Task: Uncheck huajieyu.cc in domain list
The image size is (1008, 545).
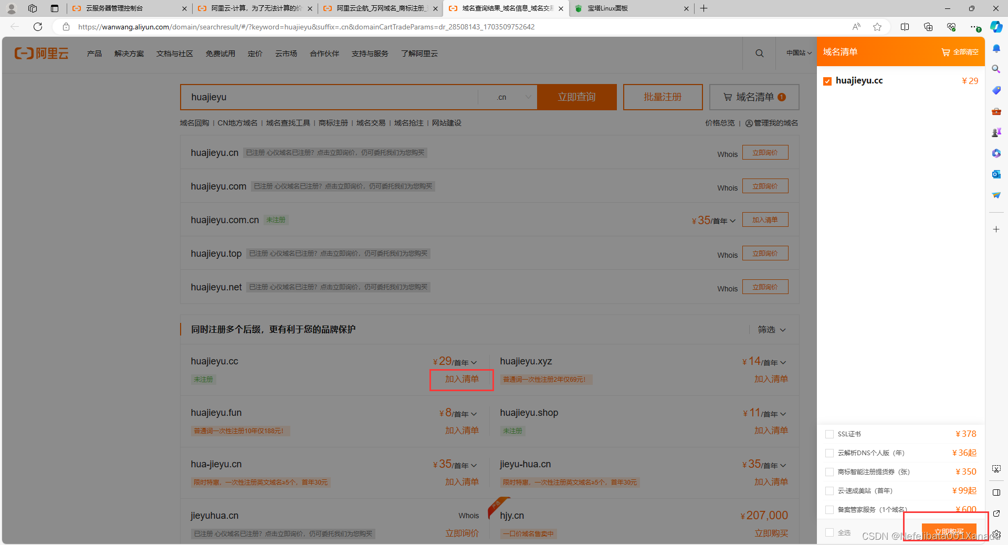Action: [x=827, y=81]
